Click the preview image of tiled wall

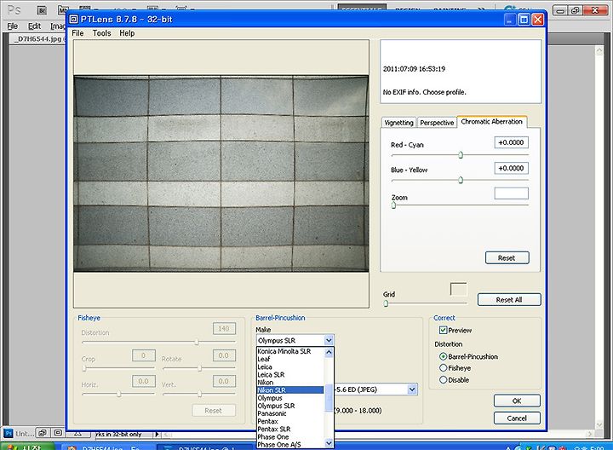[221, 173]
